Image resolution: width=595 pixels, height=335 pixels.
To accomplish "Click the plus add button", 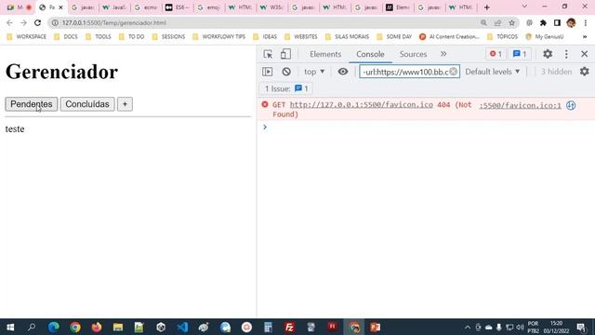I will 125,104.
